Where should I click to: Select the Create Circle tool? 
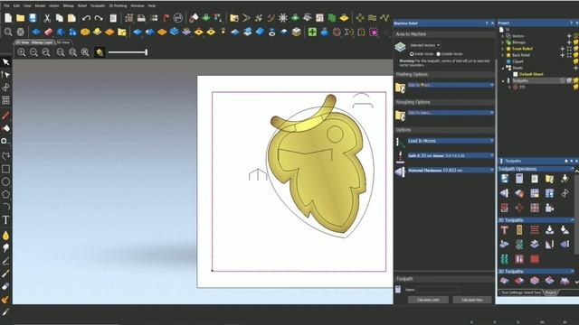(x=5, y=181)
